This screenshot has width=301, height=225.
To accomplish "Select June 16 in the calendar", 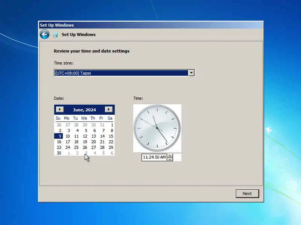I will coord(59,142).
